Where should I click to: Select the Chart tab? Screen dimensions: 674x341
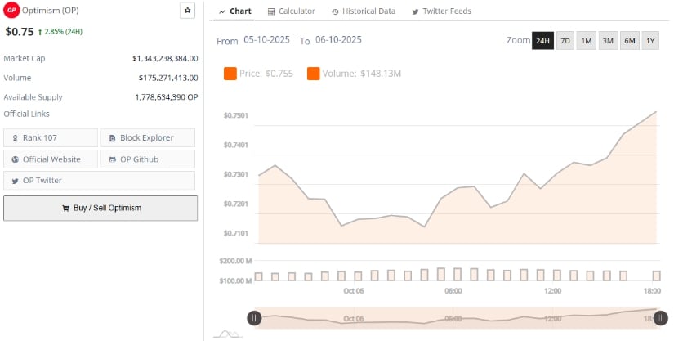pos(235,11)
